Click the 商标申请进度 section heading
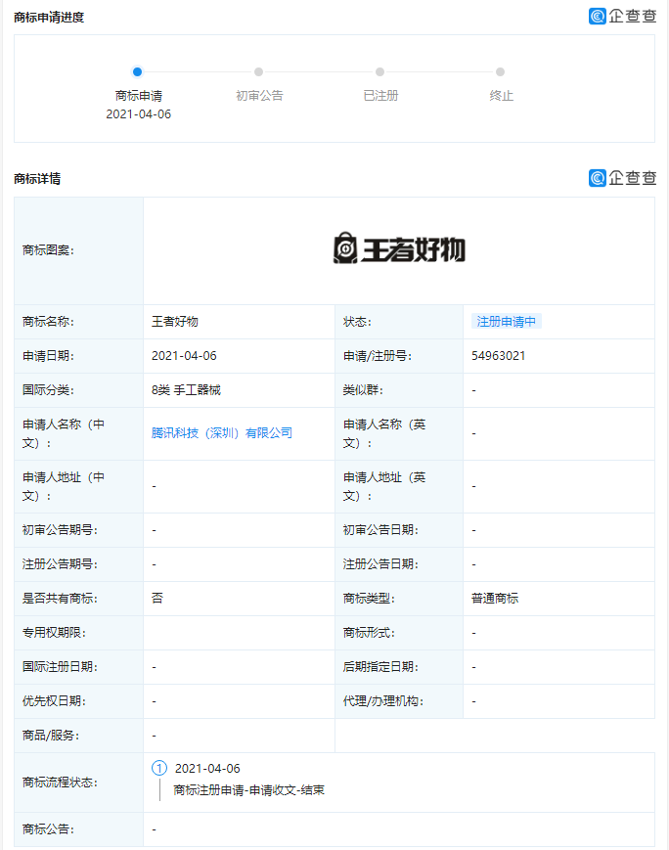This screenshot has width=669, height=850. click(x=49, y=18)
